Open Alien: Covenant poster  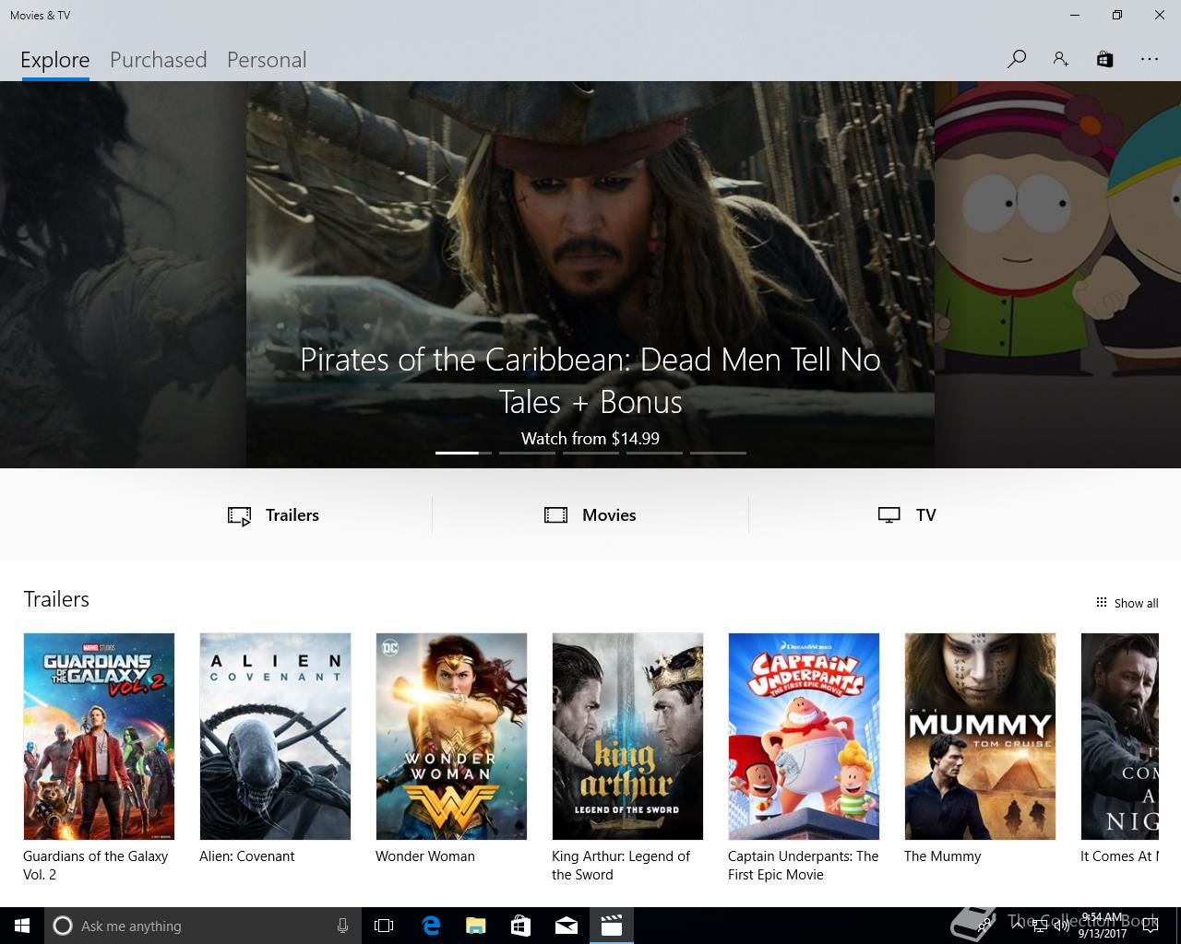click(x=275, y=737)
